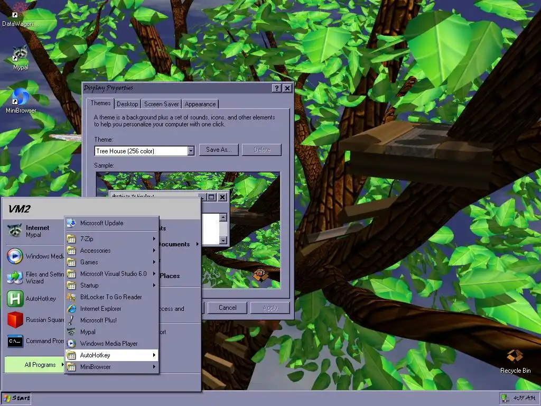541x406 pixels.
Task: Expand the recent Documents submenu arrow
Action: [198, 244]
